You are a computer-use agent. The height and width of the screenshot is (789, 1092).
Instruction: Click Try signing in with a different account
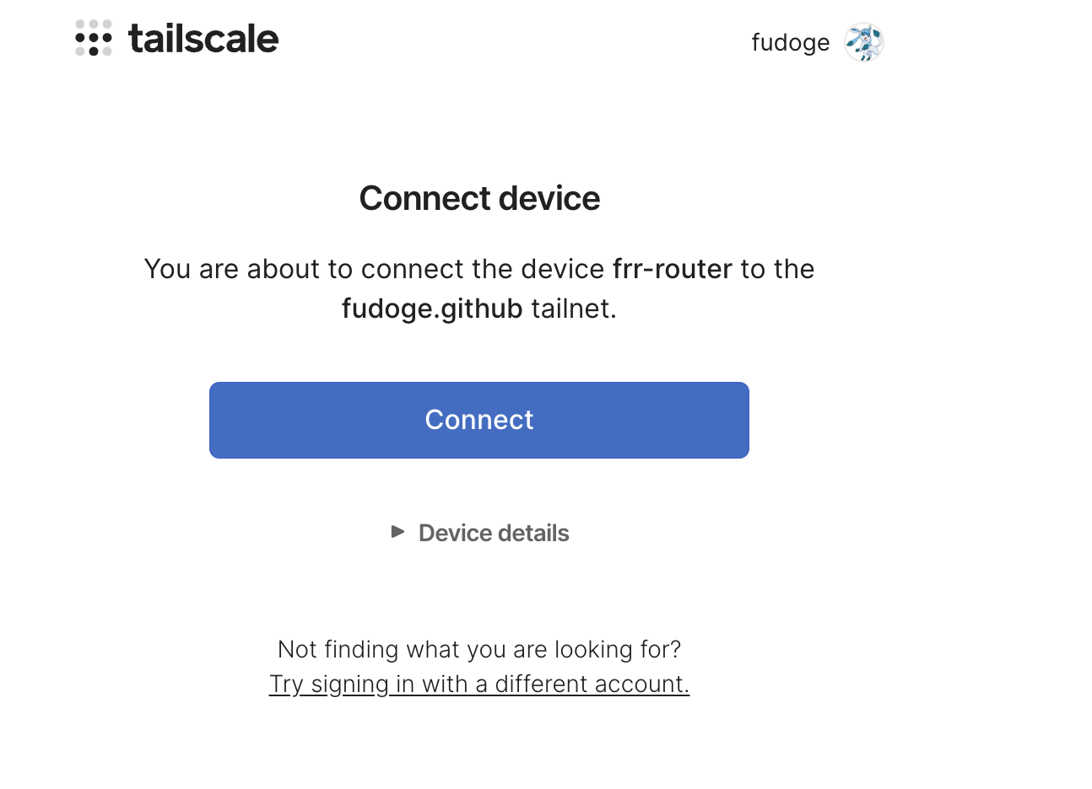click(x=479, y=684)
